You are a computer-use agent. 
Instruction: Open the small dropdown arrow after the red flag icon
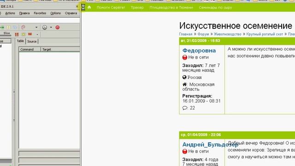pos(37,35)
